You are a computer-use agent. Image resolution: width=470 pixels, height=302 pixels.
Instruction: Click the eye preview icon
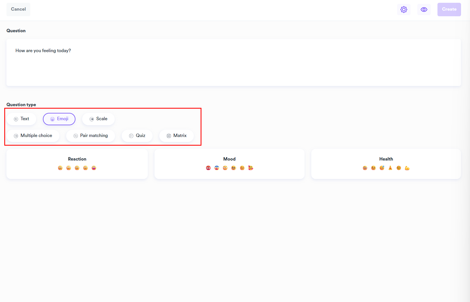[x=424, y=10]
